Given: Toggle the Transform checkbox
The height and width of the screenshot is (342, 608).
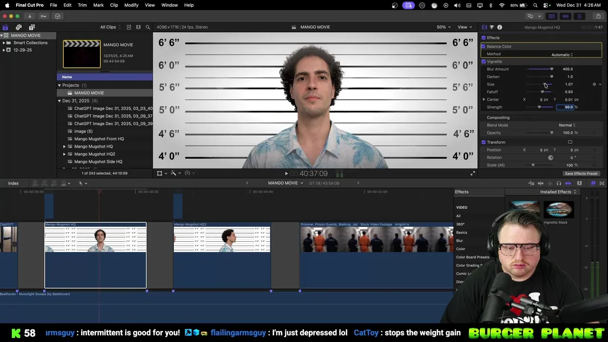Looking at the screenshot, I should pyautogui.click(x=484, y=142).
